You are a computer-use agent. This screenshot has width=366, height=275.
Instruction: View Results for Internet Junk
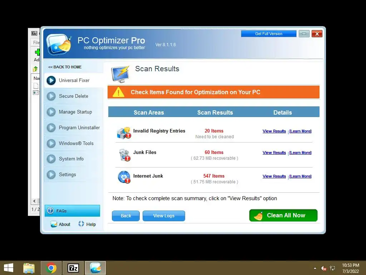274,176
